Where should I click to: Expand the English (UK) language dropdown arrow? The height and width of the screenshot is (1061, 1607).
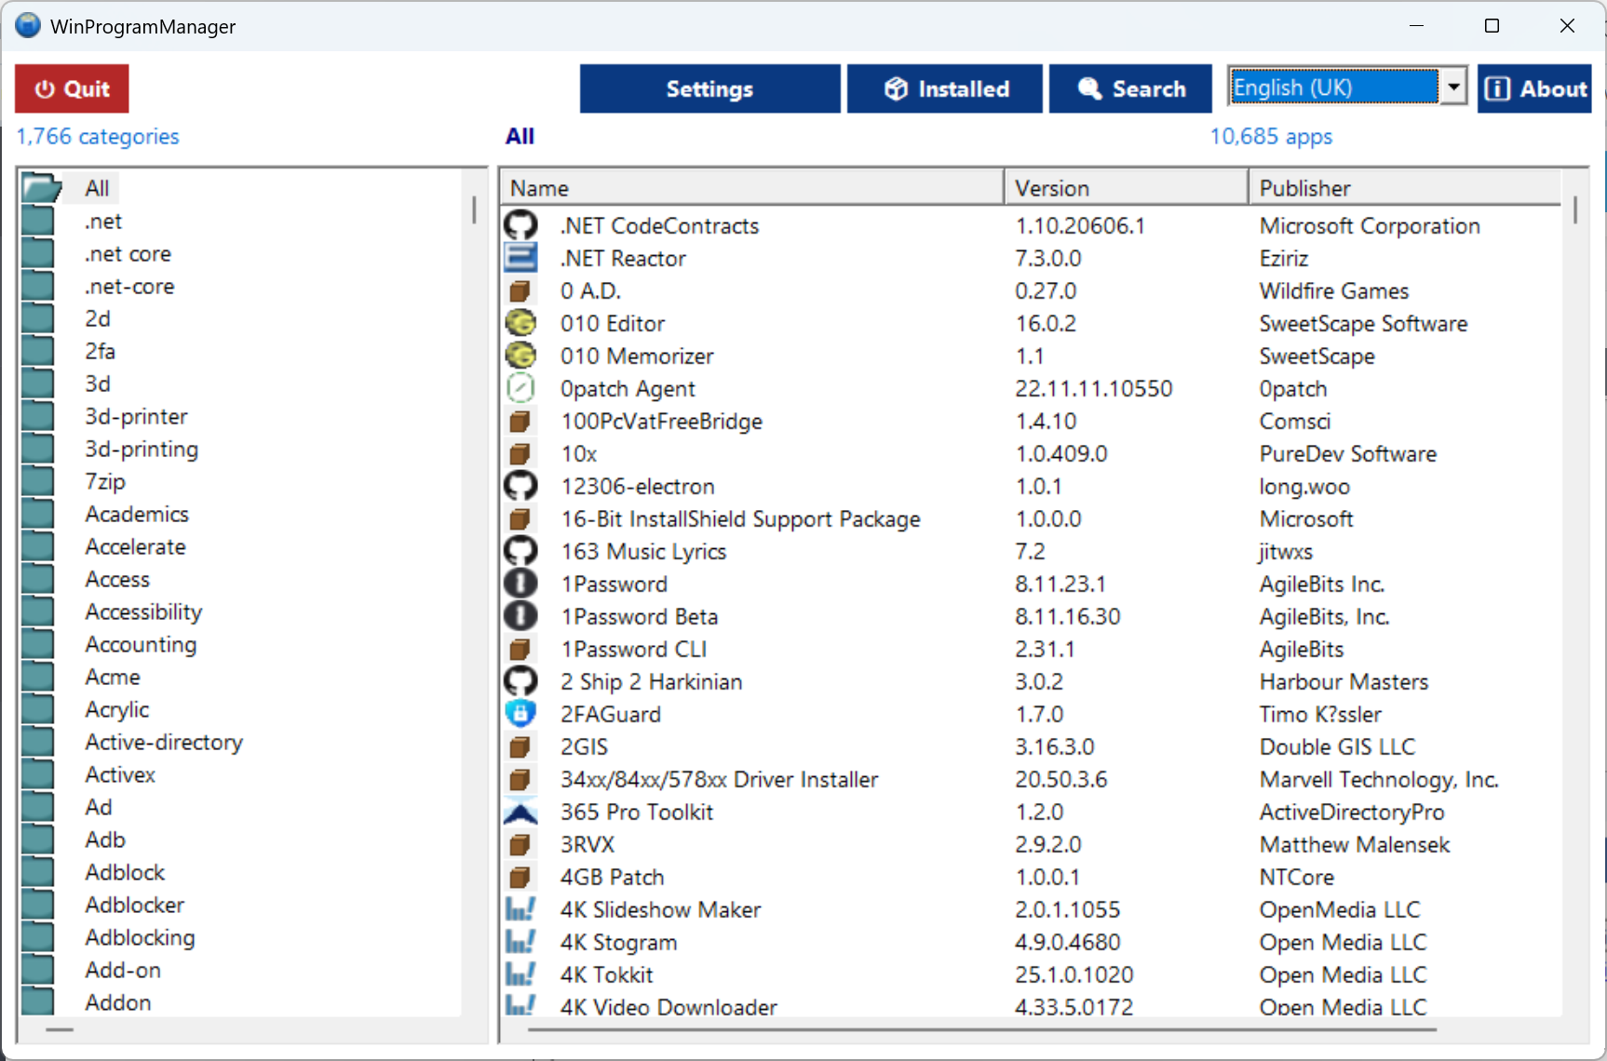(1453, 87)
